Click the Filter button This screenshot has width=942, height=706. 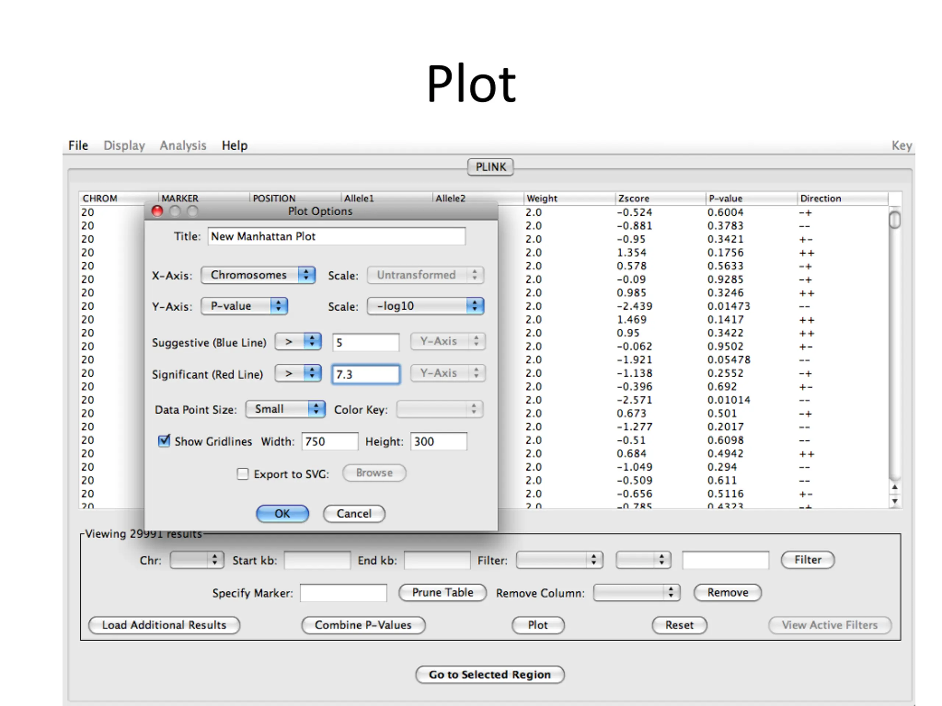[808, 560]
